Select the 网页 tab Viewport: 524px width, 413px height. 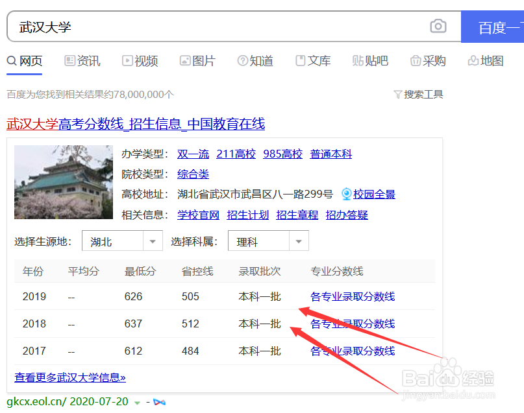pos(25,61)
